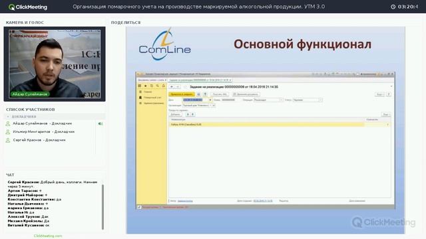Select participant Сергей Краснов - Докладчик
The width and height of the screenshot is (426, 239).
click(x=39, y=140)
